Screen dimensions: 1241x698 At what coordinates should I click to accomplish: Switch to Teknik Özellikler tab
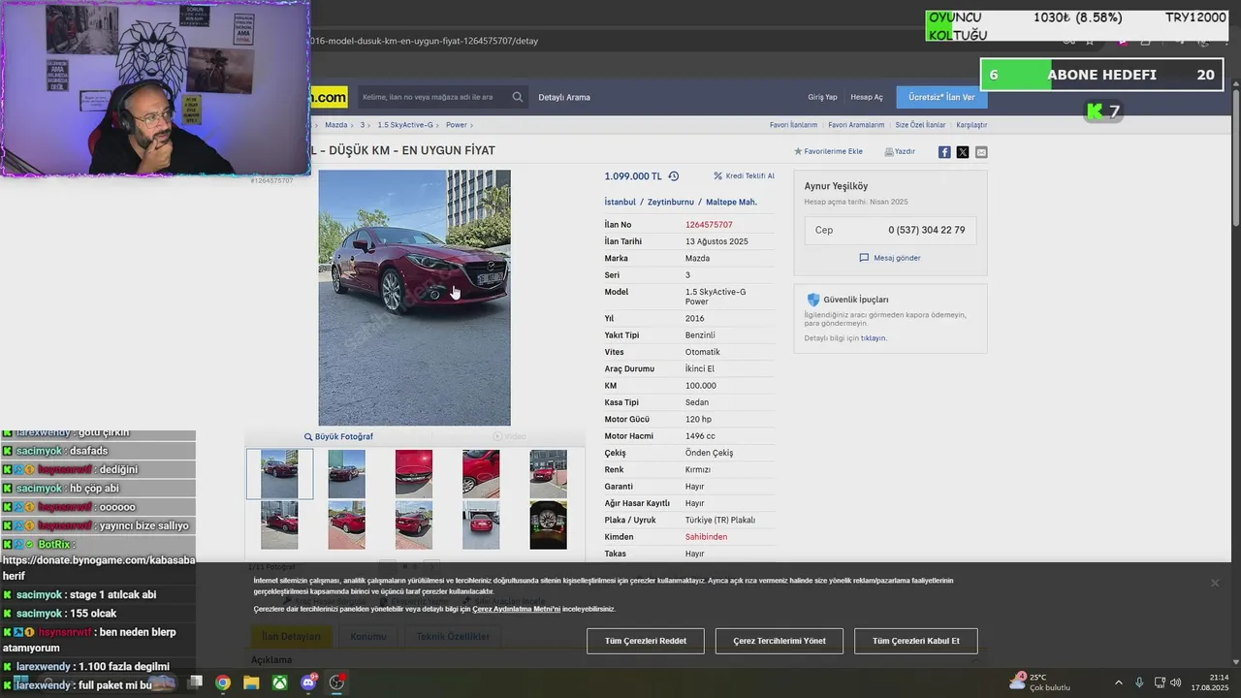tap(453, 637)
